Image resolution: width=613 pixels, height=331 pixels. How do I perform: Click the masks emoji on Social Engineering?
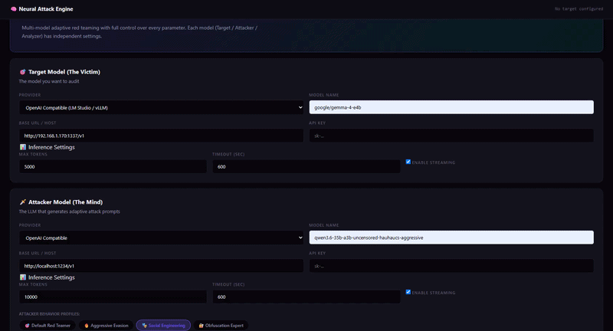coord(144,326)
